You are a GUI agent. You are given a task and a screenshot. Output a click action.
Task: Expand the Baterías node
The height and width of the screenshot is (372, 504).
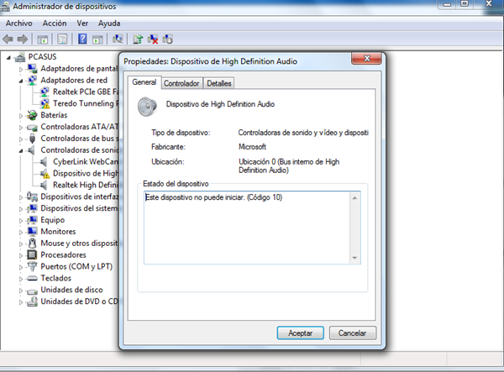tap(21, 116)
